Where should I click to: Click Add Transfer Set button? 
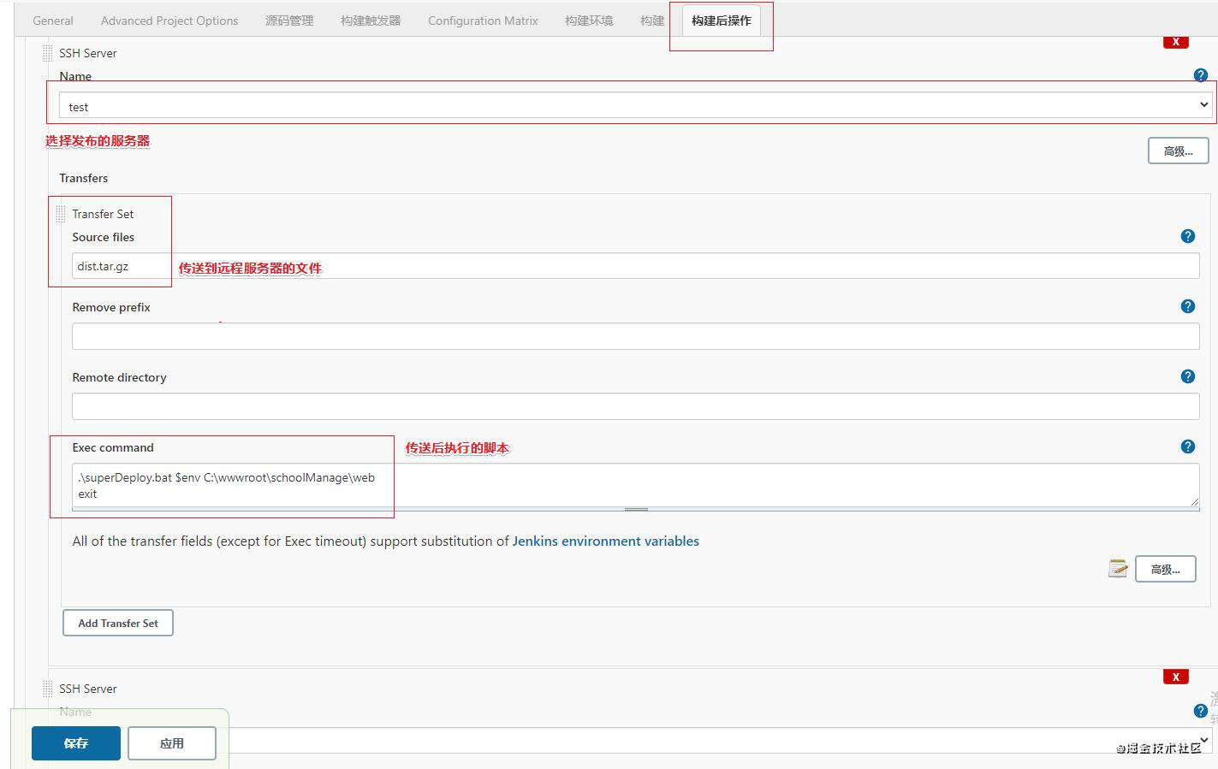pos(118,623)
